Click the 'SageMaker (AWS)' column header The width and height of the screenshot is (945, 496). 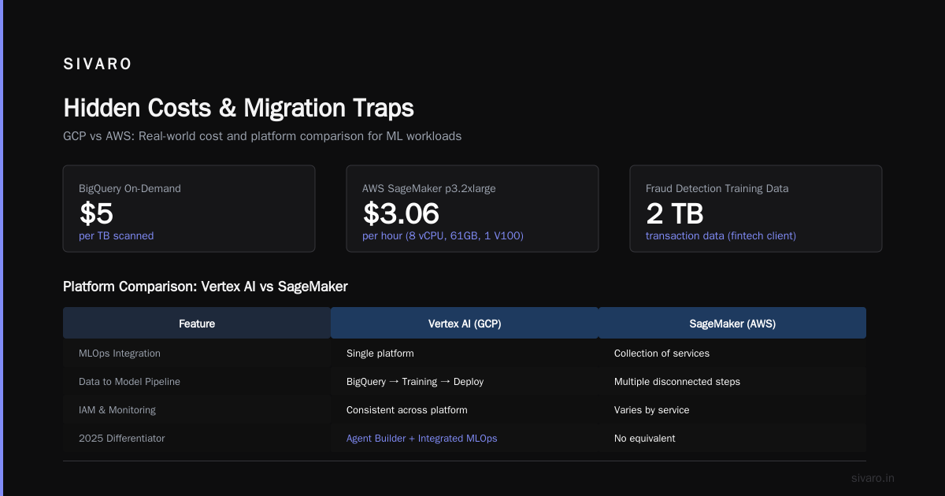click(x=732, y=324)
